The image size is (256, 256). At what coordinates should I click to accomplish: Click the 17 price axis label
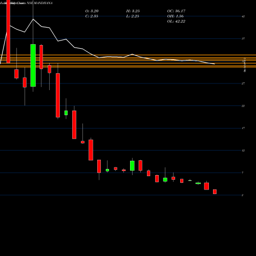pyautogui.click(x=243, y=128)
